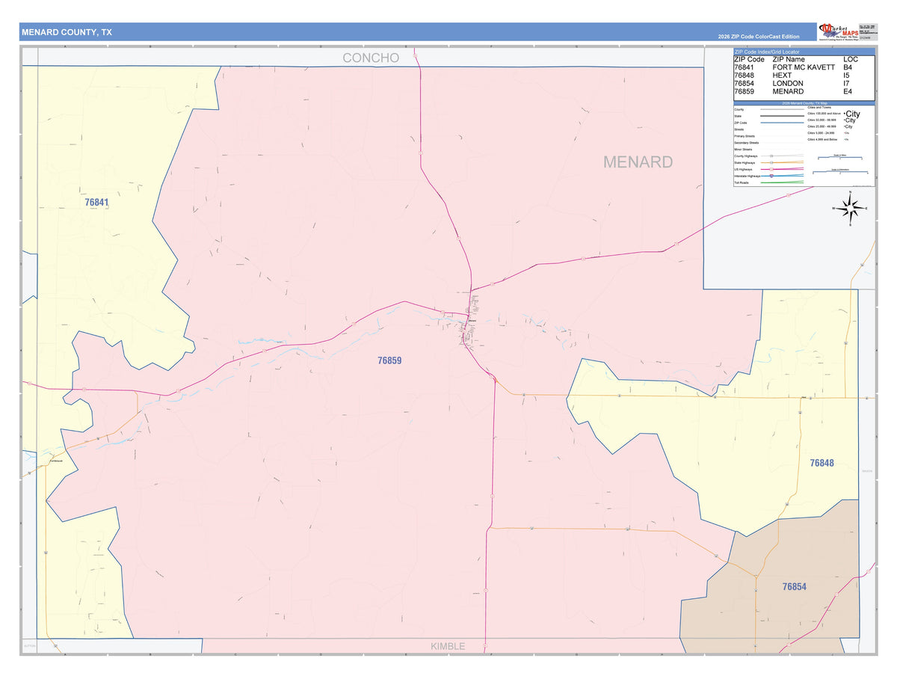Click the Toll Roads legend label
Screen dimensions: 897x679
[x=742, y=182]
